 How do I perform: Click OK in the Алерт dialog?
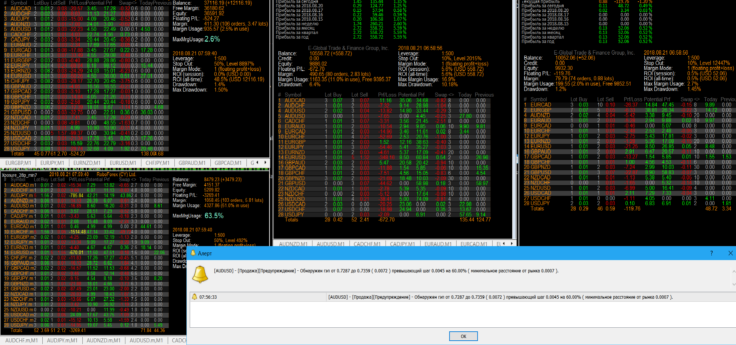point(463,336)
